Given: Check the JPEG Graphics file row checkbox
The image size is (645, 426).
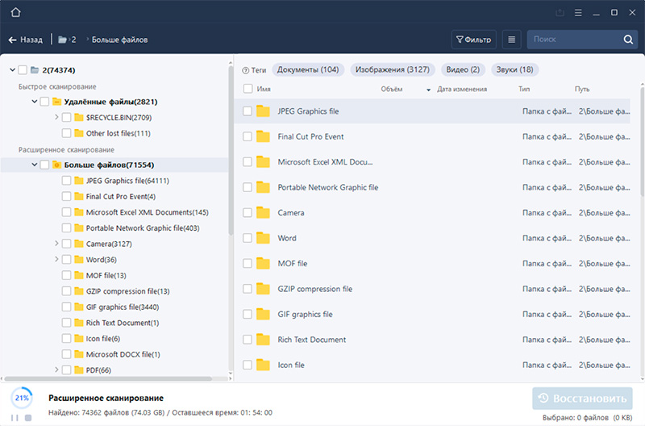Looking at the screenshot, I should (248, 111).
